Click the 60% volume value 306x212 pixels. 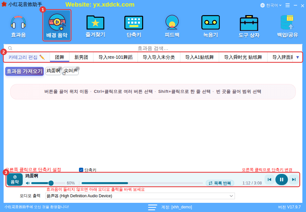pyautogui.click(x=71, y=183)
